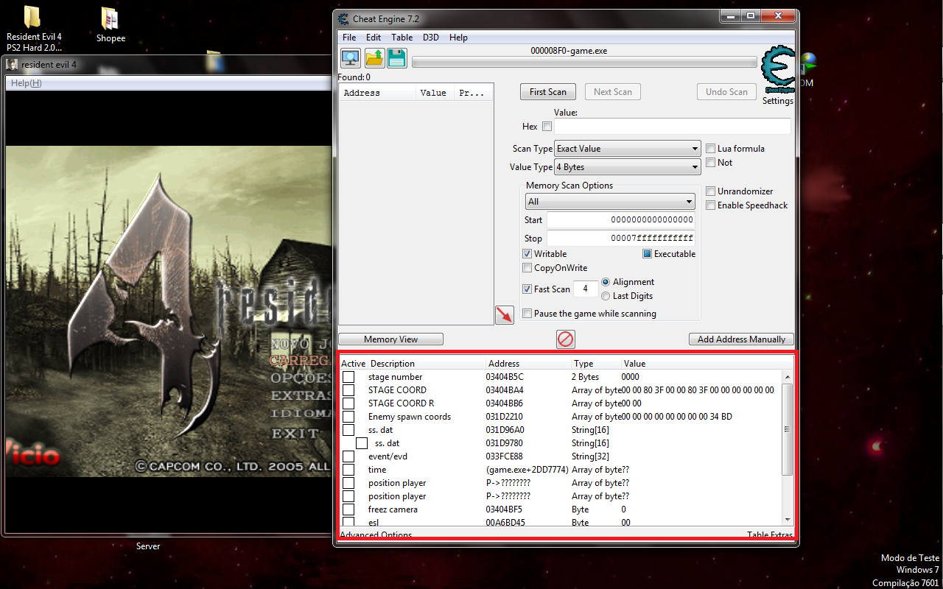Image resolution: width=943 pixels, height=589 pixels.
Task: Toggle the Fast Scan checkbox
Action: click(x=527, y=289)
